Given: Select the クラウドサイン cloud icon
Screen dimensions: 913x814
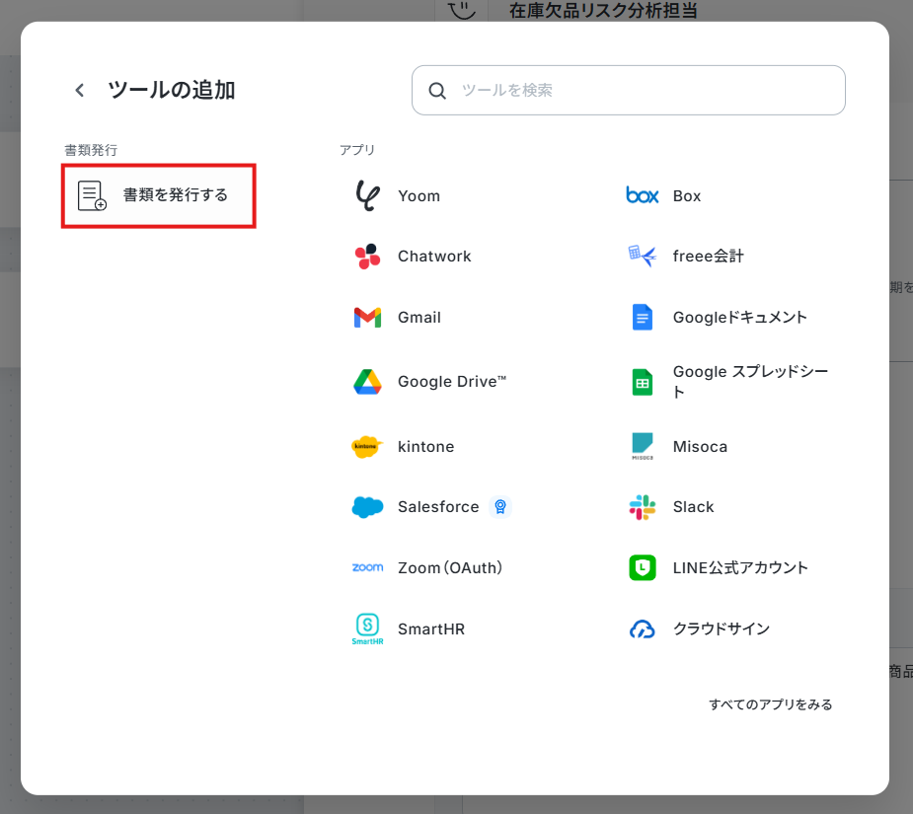Looking at the screenshot, I should tap(643, 629).
